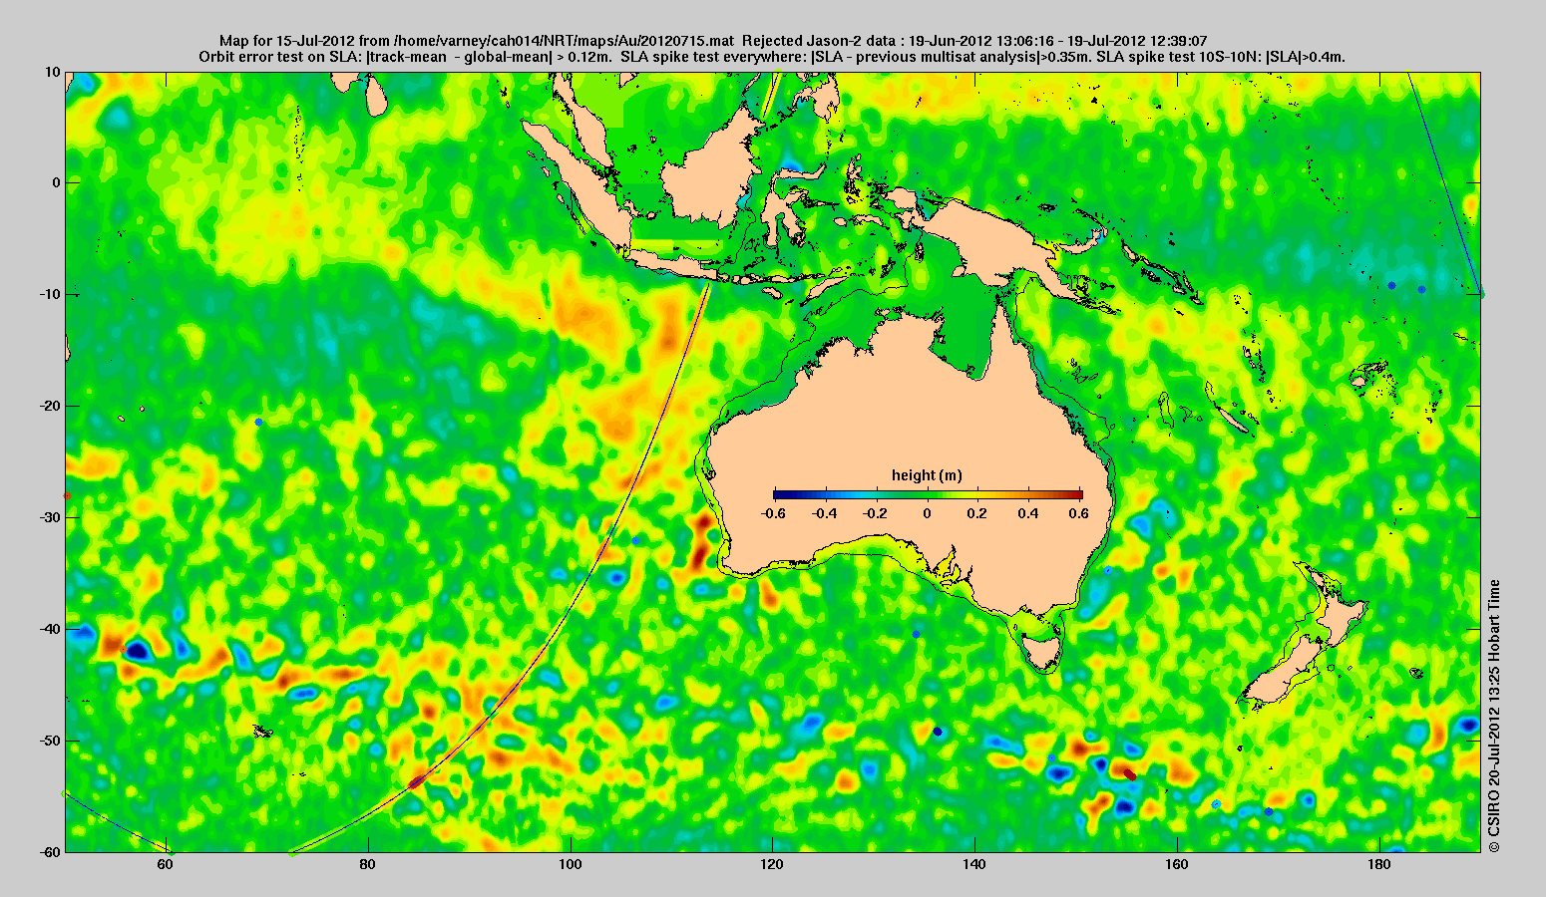Click the CSIRO copyright timestamp text

coord(1493,716)
